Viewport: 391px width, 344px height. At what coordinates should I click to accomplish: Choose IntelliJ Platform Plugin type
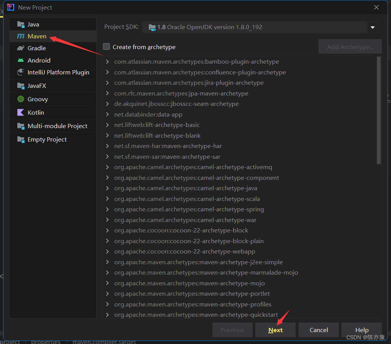tap(53, 72)
